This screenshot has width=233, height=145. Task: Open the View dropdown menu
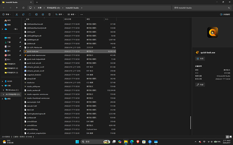pyautogui.click(x=72, y=14)
